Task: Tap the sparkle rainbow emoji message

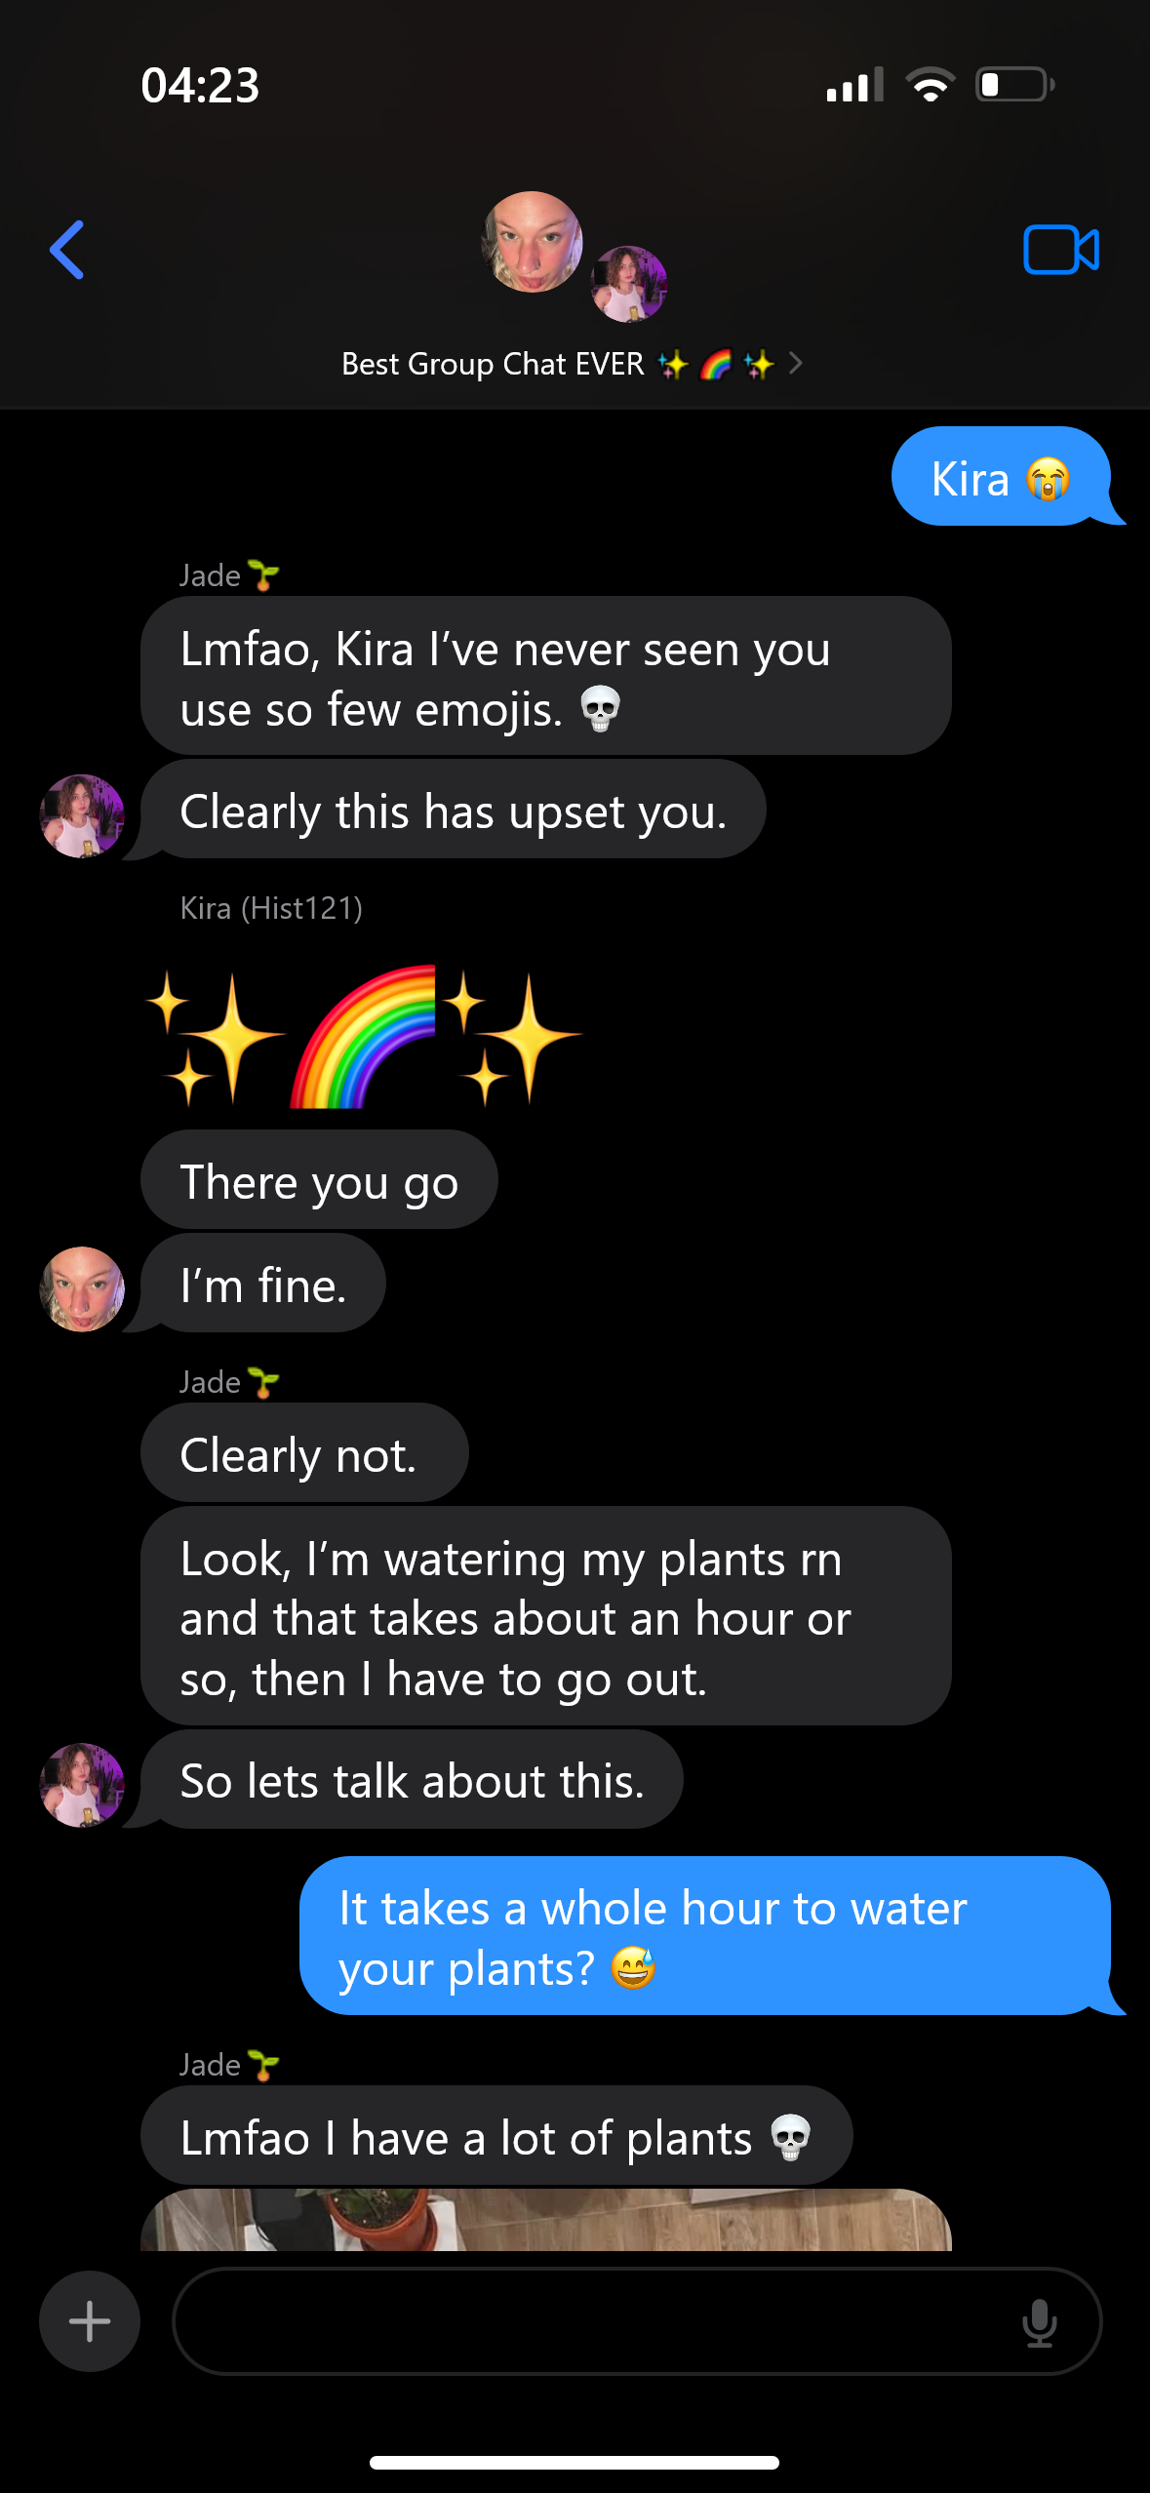Action: tap(363, 1038)
